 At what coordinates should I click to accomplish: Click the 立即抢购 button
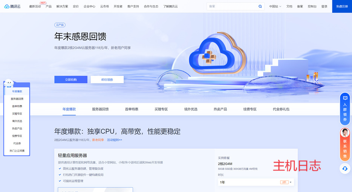71,80
